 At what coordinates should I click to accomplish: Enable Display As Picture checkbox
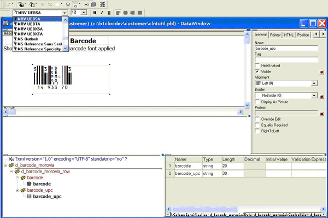coord(257,102)
